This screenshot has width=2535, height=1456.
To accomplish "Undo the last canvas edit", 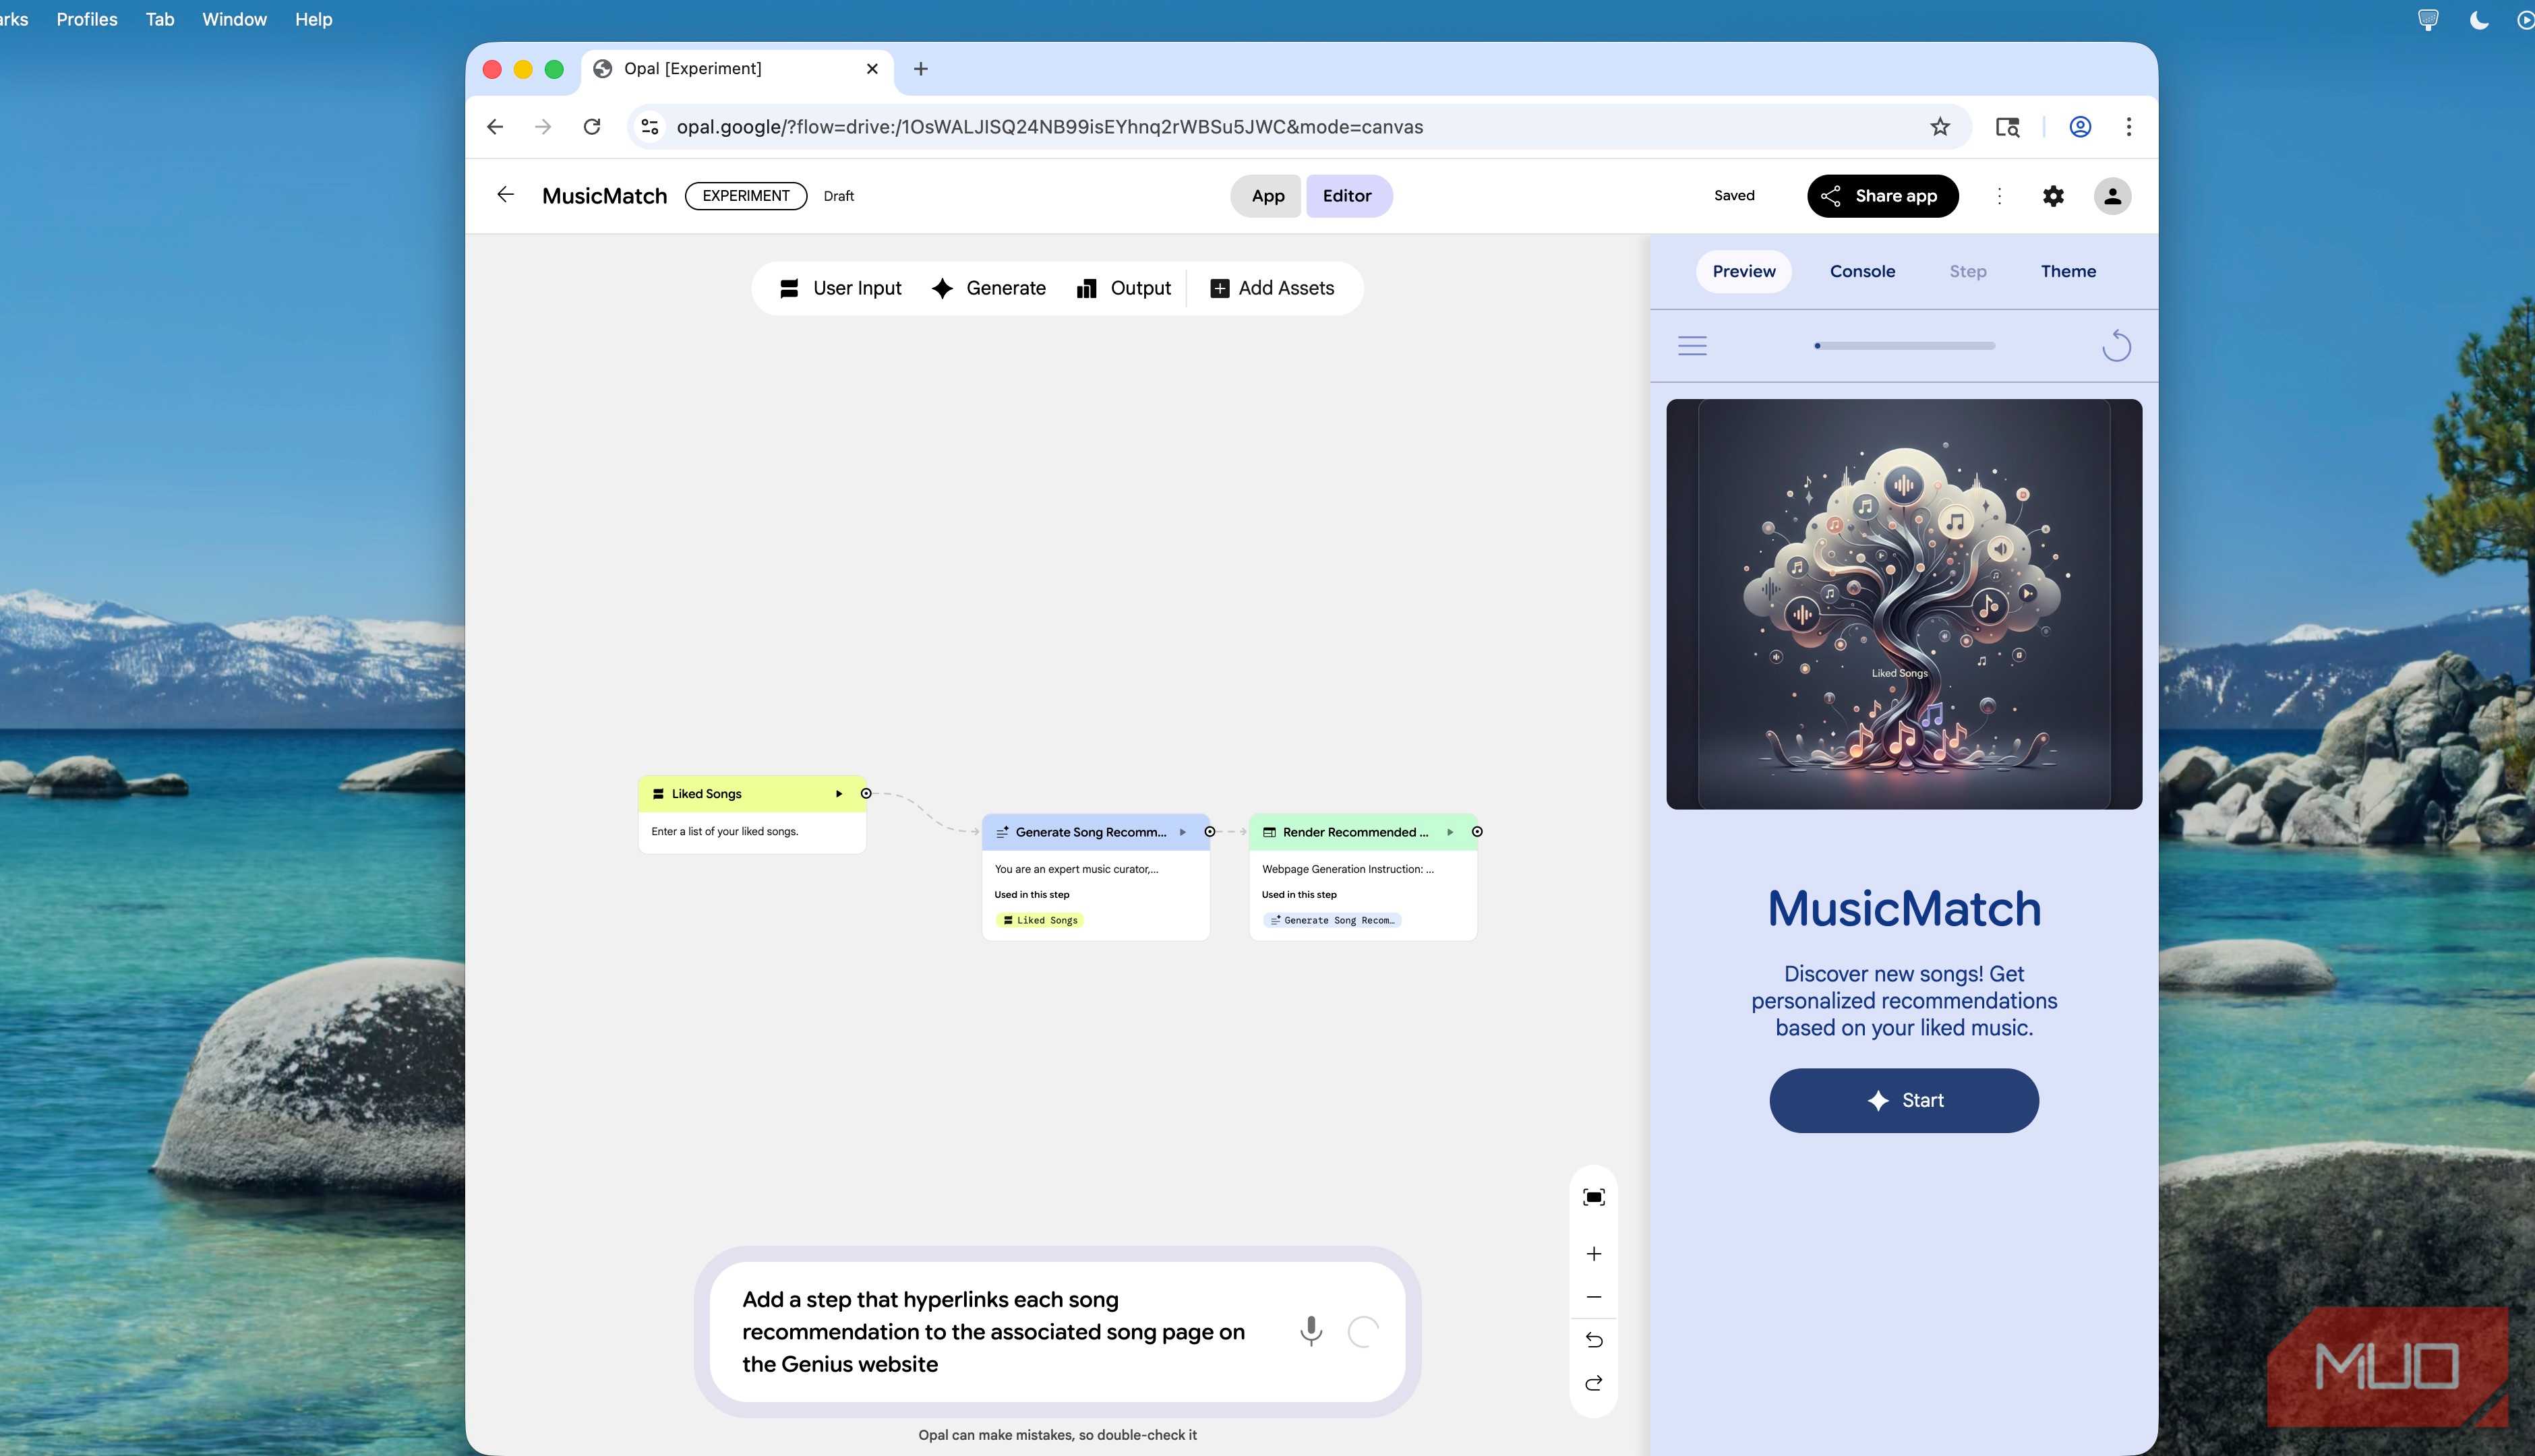I will tap(1594, 1340).
